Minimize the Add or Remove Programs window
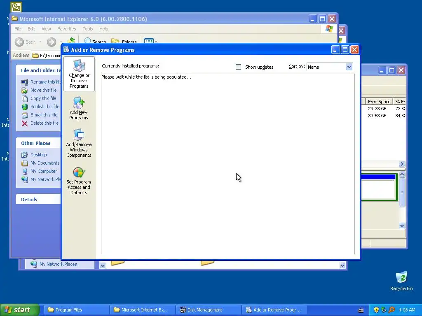This screenshot has width=422, height=316. coord(335,50)
